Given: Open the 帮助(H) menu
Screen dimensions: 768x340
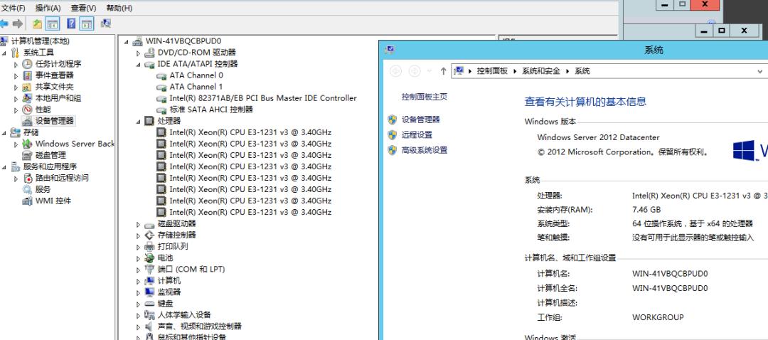Looking at the screenshot, I should 119,8.
